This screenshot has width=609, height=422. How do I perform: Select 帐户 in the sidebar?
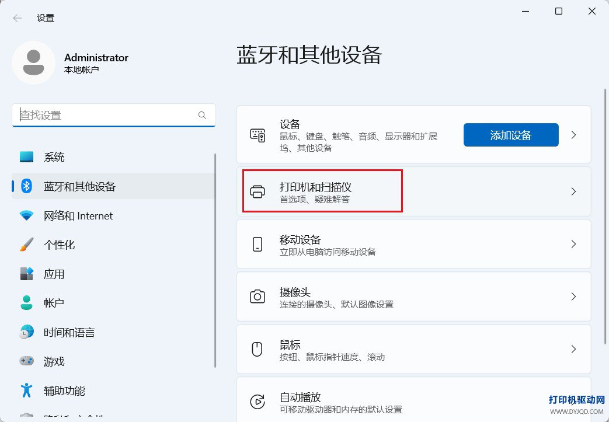tap(113, 303)
